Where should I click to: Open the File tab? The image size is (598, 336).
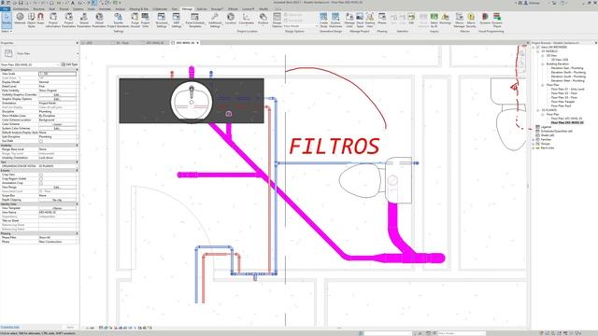pyautogui.click(x=5, y=8)
